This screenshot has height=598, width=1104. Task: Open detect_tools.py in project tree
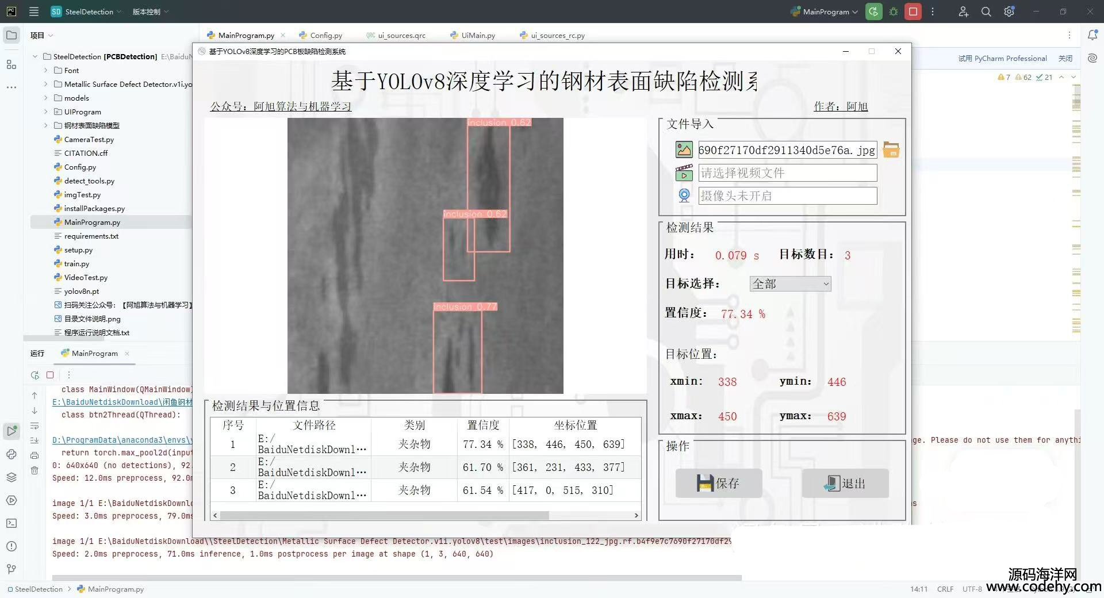89,181
